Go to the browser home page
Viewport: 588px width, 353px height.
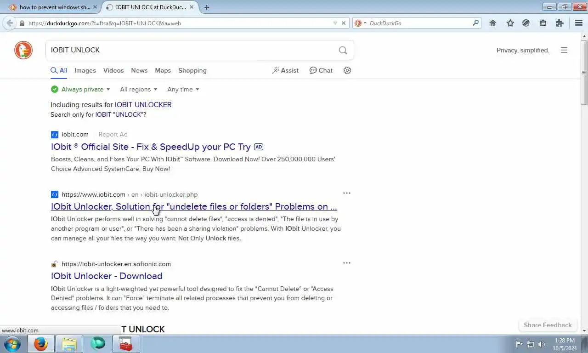(493, 23)
